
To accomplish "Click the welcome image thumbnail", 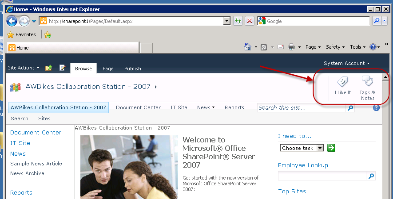I will coord(129,167).
